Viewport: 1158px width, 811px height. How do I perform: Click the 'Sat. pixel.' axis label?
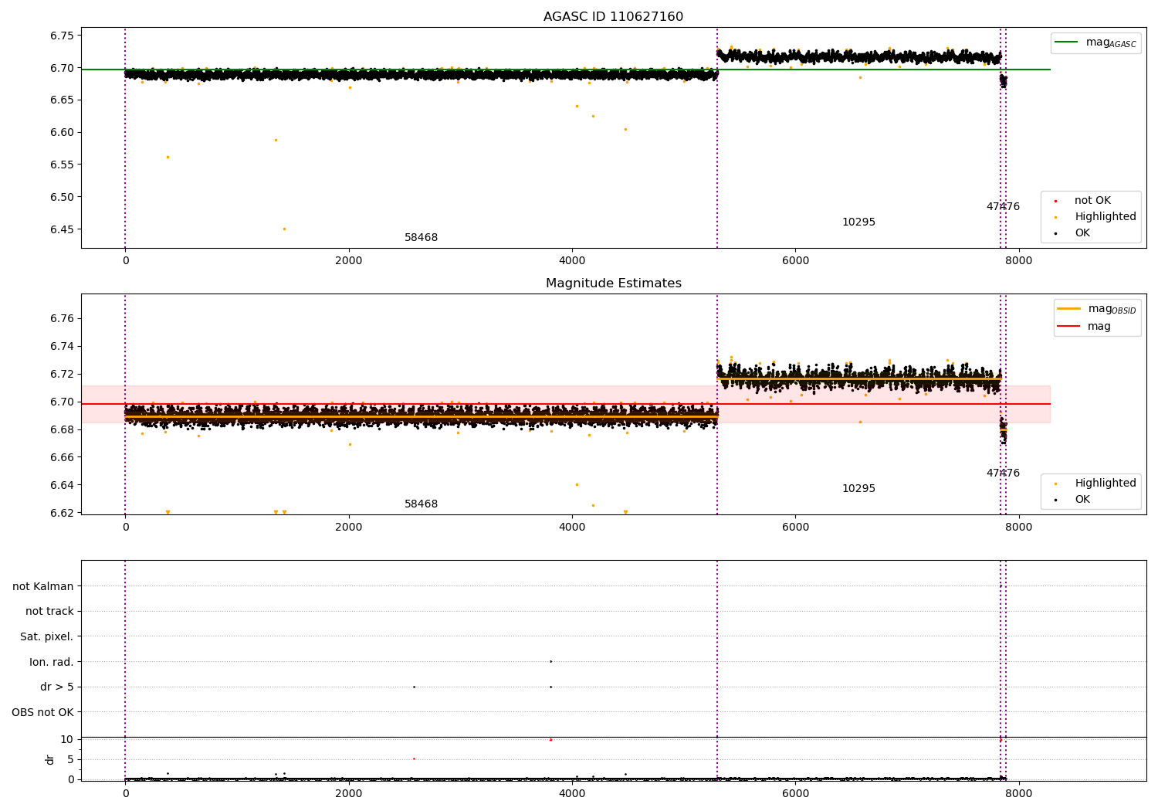pyautogui.click(x=47, y=637)
